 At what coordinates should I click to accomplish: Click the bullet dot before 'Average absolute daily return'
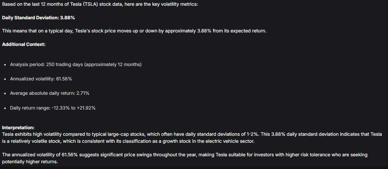click(x=5, y=94)
